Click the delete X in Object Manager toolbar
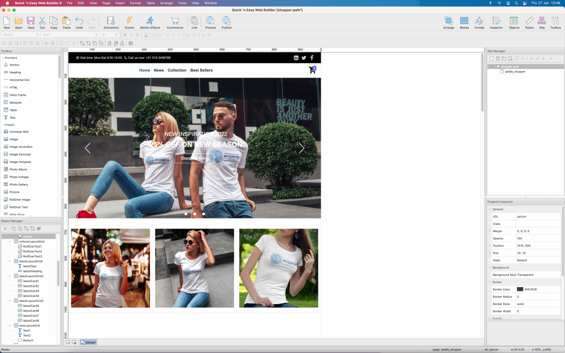 pos(5,229)
